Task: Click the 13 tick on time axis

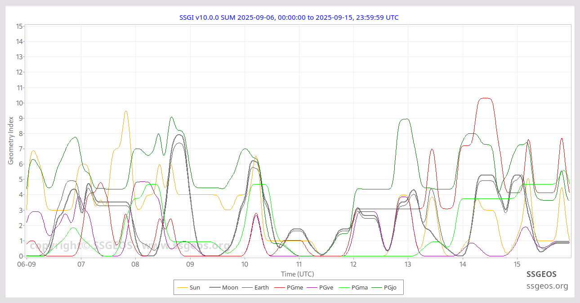Action: point(408,264)
